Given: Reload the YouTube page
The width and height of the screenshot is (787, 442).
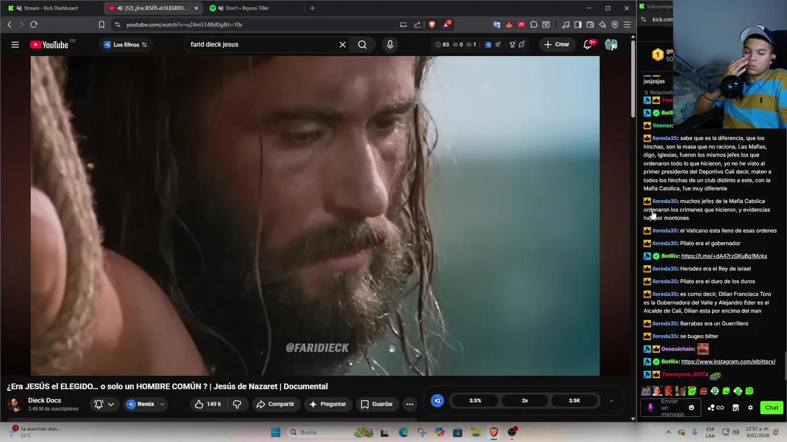Looking at the screenshot, I should pos(34,25).
